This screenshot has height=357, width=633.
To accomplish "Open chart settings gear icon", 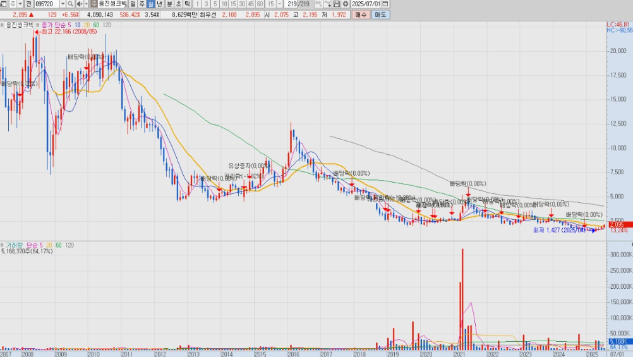I will (x=346, y=4).
